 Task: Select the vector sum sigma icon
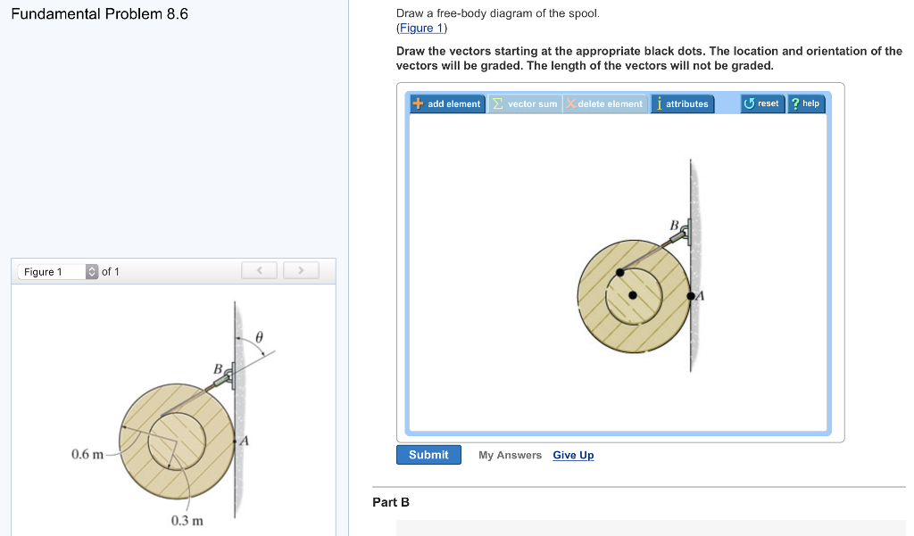click(498, 103)
